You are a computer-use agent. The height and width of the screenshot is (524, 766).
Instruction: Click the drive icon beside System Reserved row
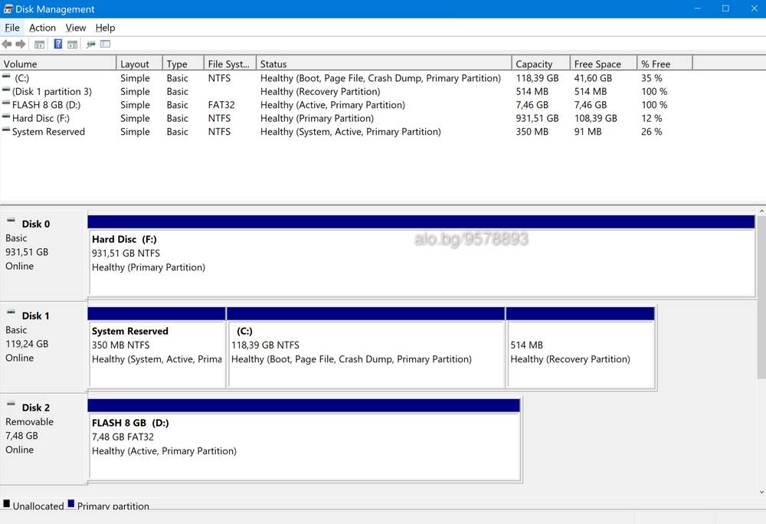[x=6, y=130]
